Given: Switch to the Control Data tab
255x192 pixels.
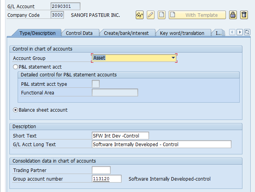Looking at the screenshot, I should (79, 33).
